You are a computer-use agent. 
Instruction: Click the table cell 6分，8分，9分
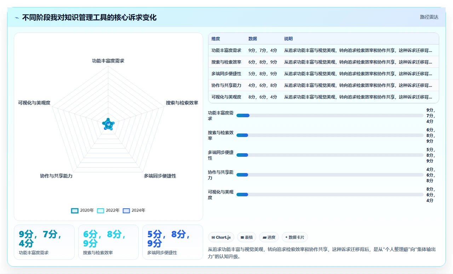(x=263, y=62)
